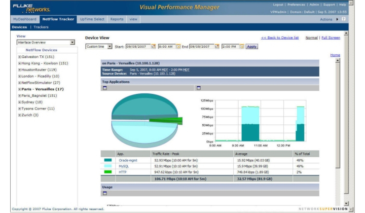Screen dimensions: 365x213
Task: Expand the NetFlowStimulator device node
Action: (x=20, y=83)
